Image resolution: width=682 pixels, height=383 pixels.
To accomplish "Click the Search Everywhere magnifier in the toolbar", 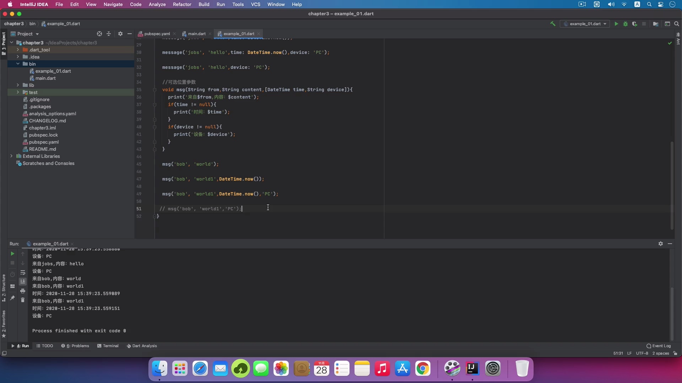I will [677, 24].
